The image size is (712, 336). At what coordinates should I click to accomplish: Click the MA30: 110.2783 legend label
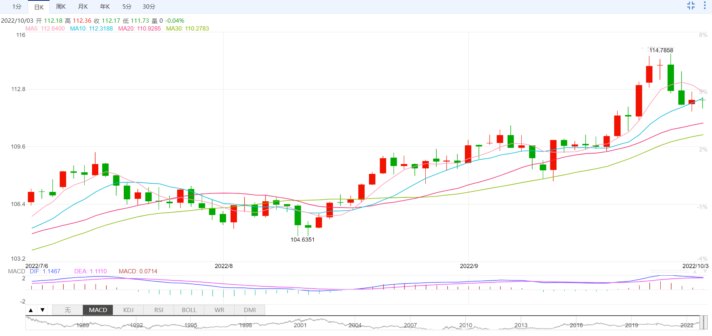click(x=188, y=29)
